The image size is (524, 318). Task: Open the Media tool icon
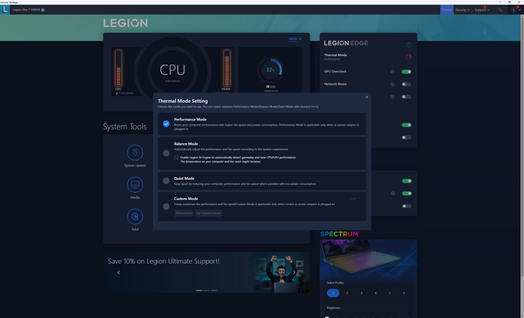point(135,185)
